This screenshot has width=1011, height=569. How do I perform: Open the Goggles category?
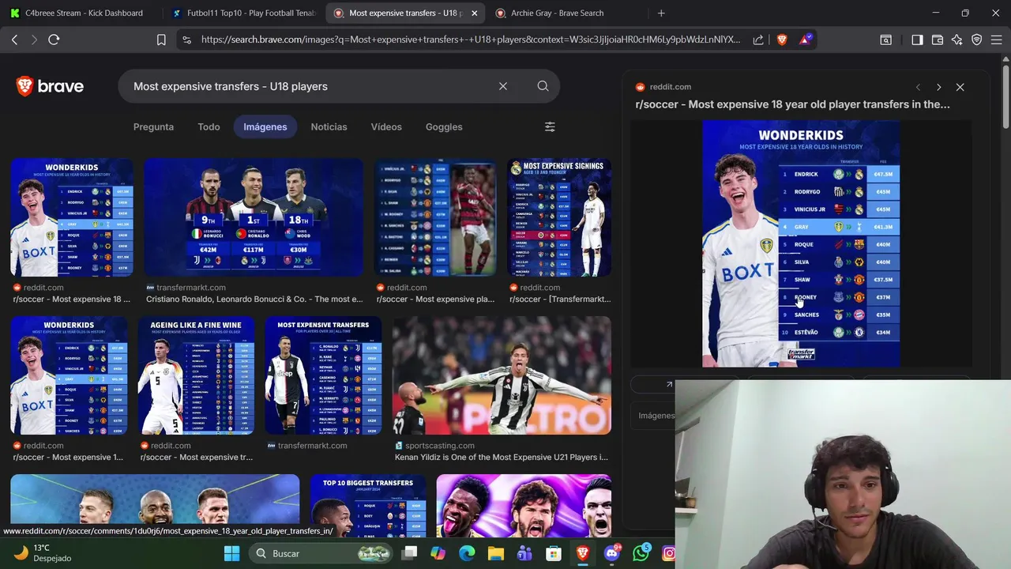[x=444, y=126]
